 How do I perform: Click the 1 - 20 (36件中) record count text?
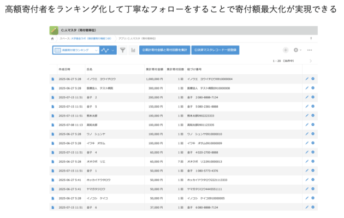pos(283,61)
